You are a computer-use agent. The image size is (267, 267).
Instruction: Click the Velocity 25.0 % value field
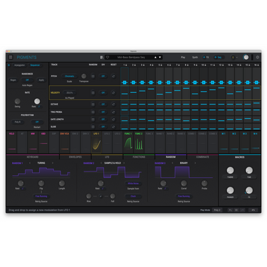[69, 92]
